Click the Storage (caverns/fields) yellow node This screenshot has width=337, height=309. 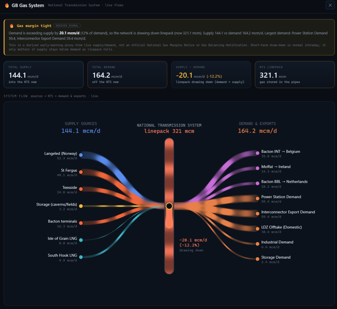click(81, 206)
